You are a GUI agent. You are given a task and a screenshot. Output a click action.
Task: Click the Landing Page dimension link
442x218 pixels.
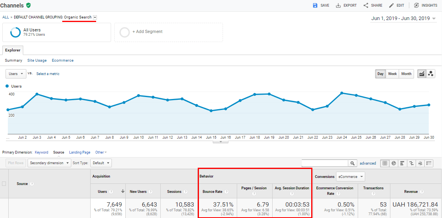pyautogui.click(x=80, y=152)
